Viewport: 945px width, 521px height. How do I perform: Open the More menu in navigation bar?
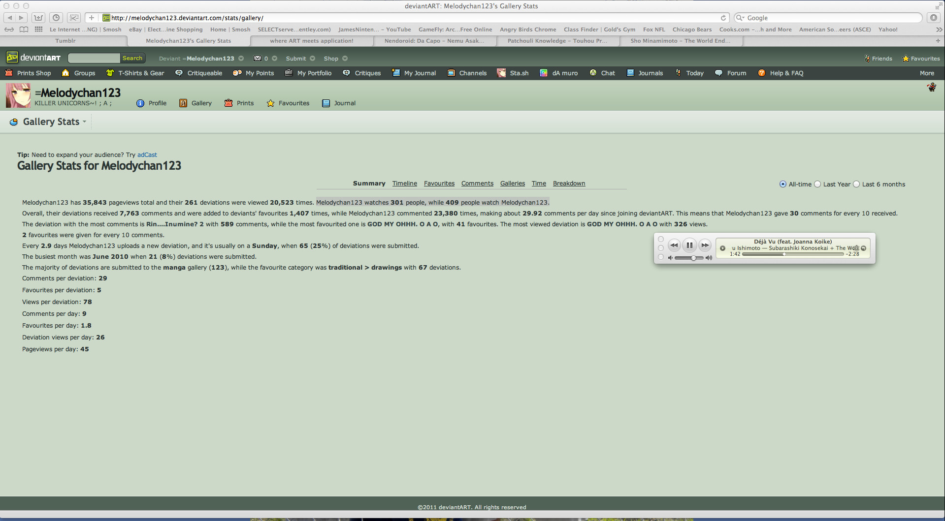[x=927, y=73]
